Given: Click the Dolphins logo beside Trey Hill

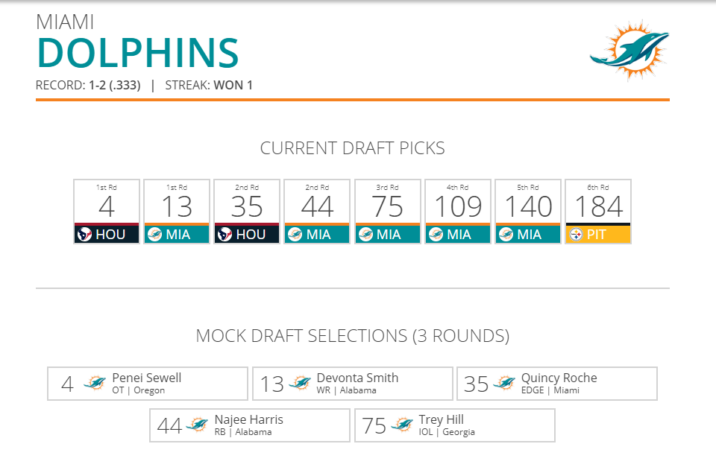Looking at the screenshot, I should (402, 425).
